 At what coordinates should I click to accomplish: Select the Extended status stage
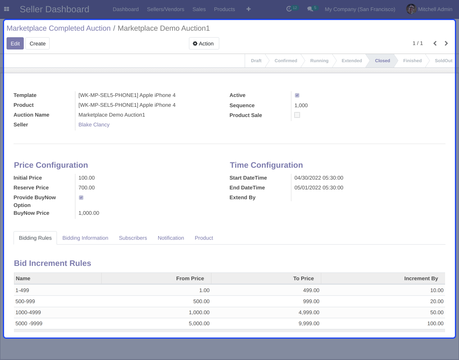[352, 61]
